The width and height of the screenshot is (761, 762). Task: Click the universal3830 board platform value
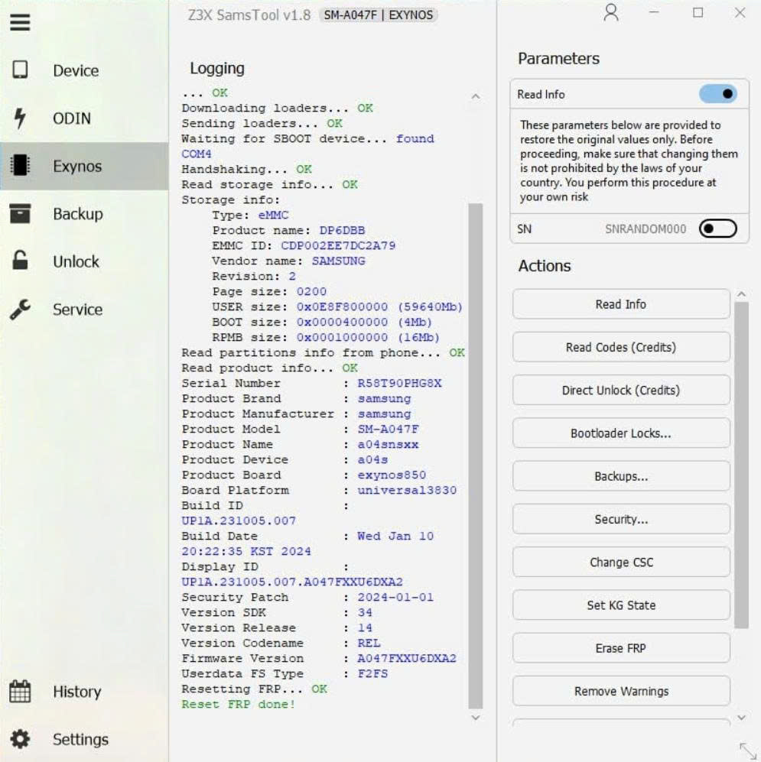[407, 490]
